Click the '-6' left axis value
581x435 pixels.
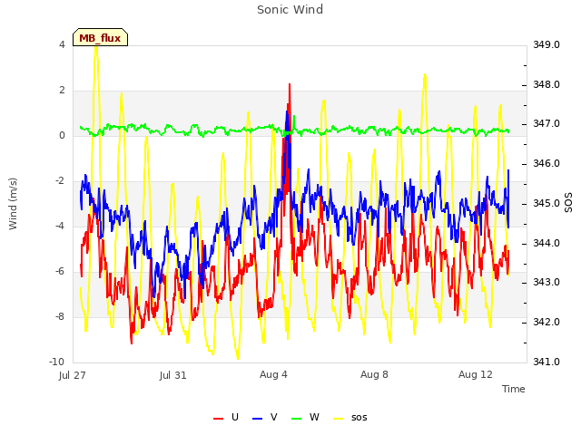[60, 272]
